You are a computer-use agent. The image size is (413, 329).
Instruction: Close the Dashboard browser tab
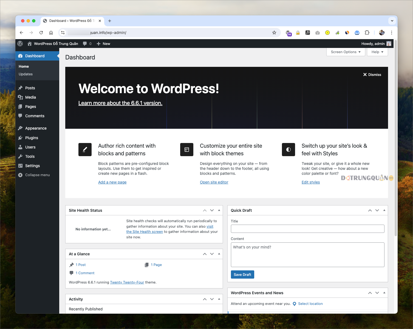[x=100, y=21]
